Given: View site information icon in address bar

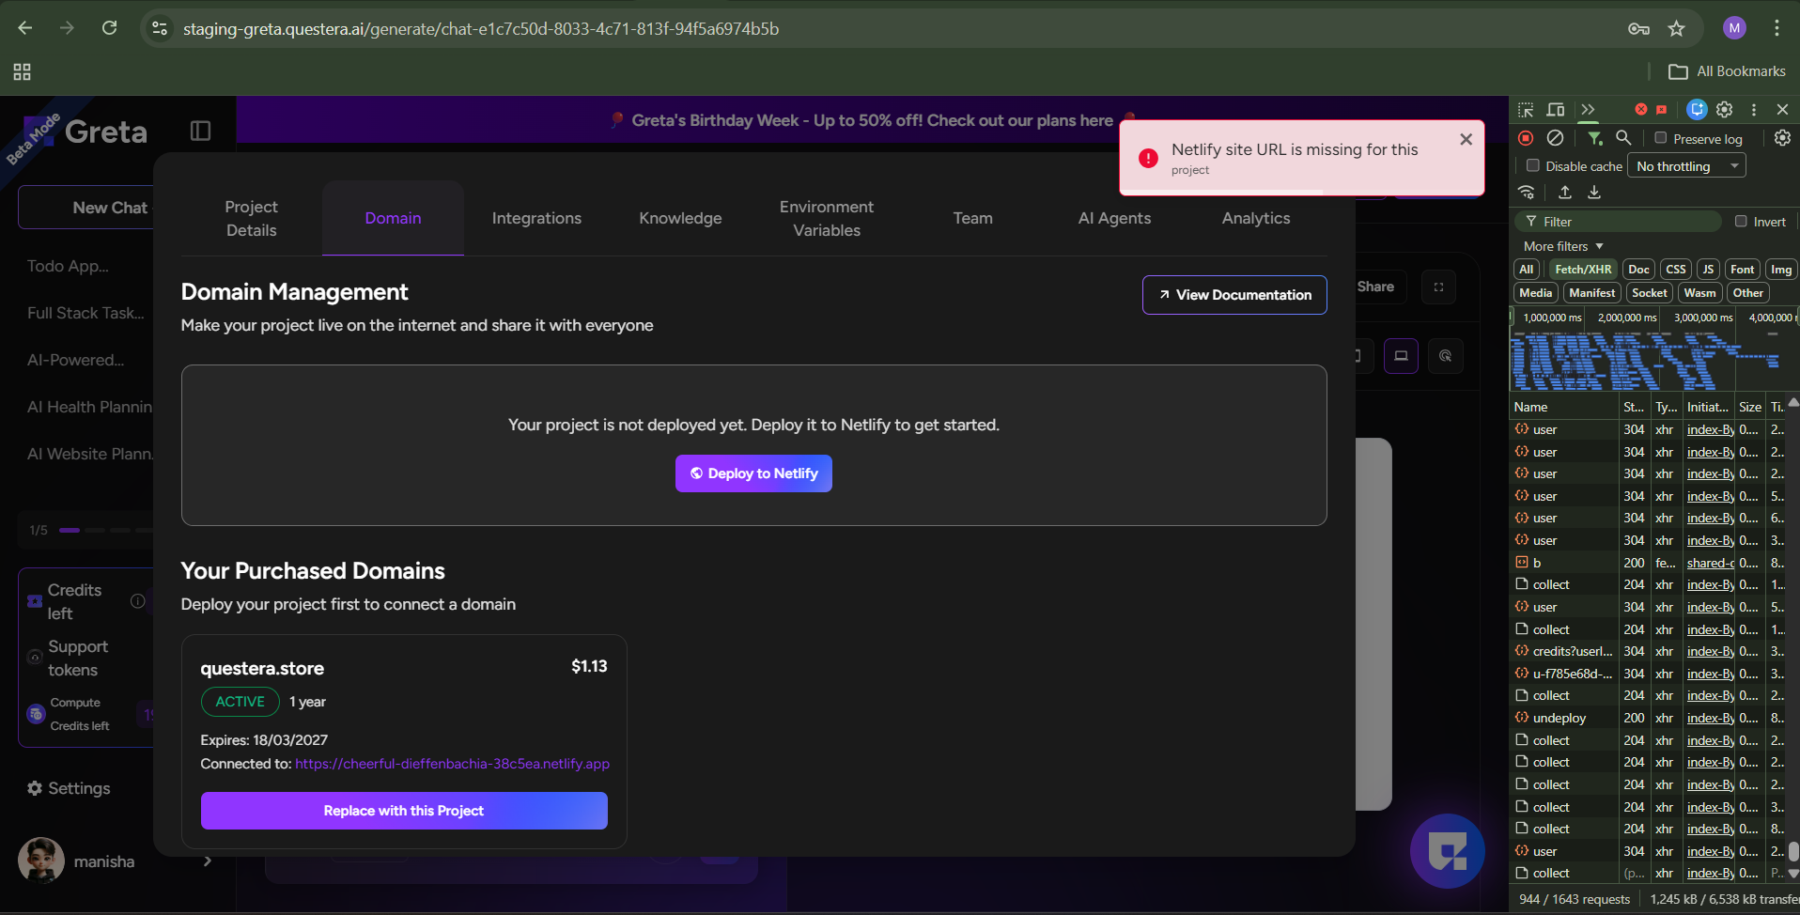Looking at the screenshot, I should (x=160, y=28).
